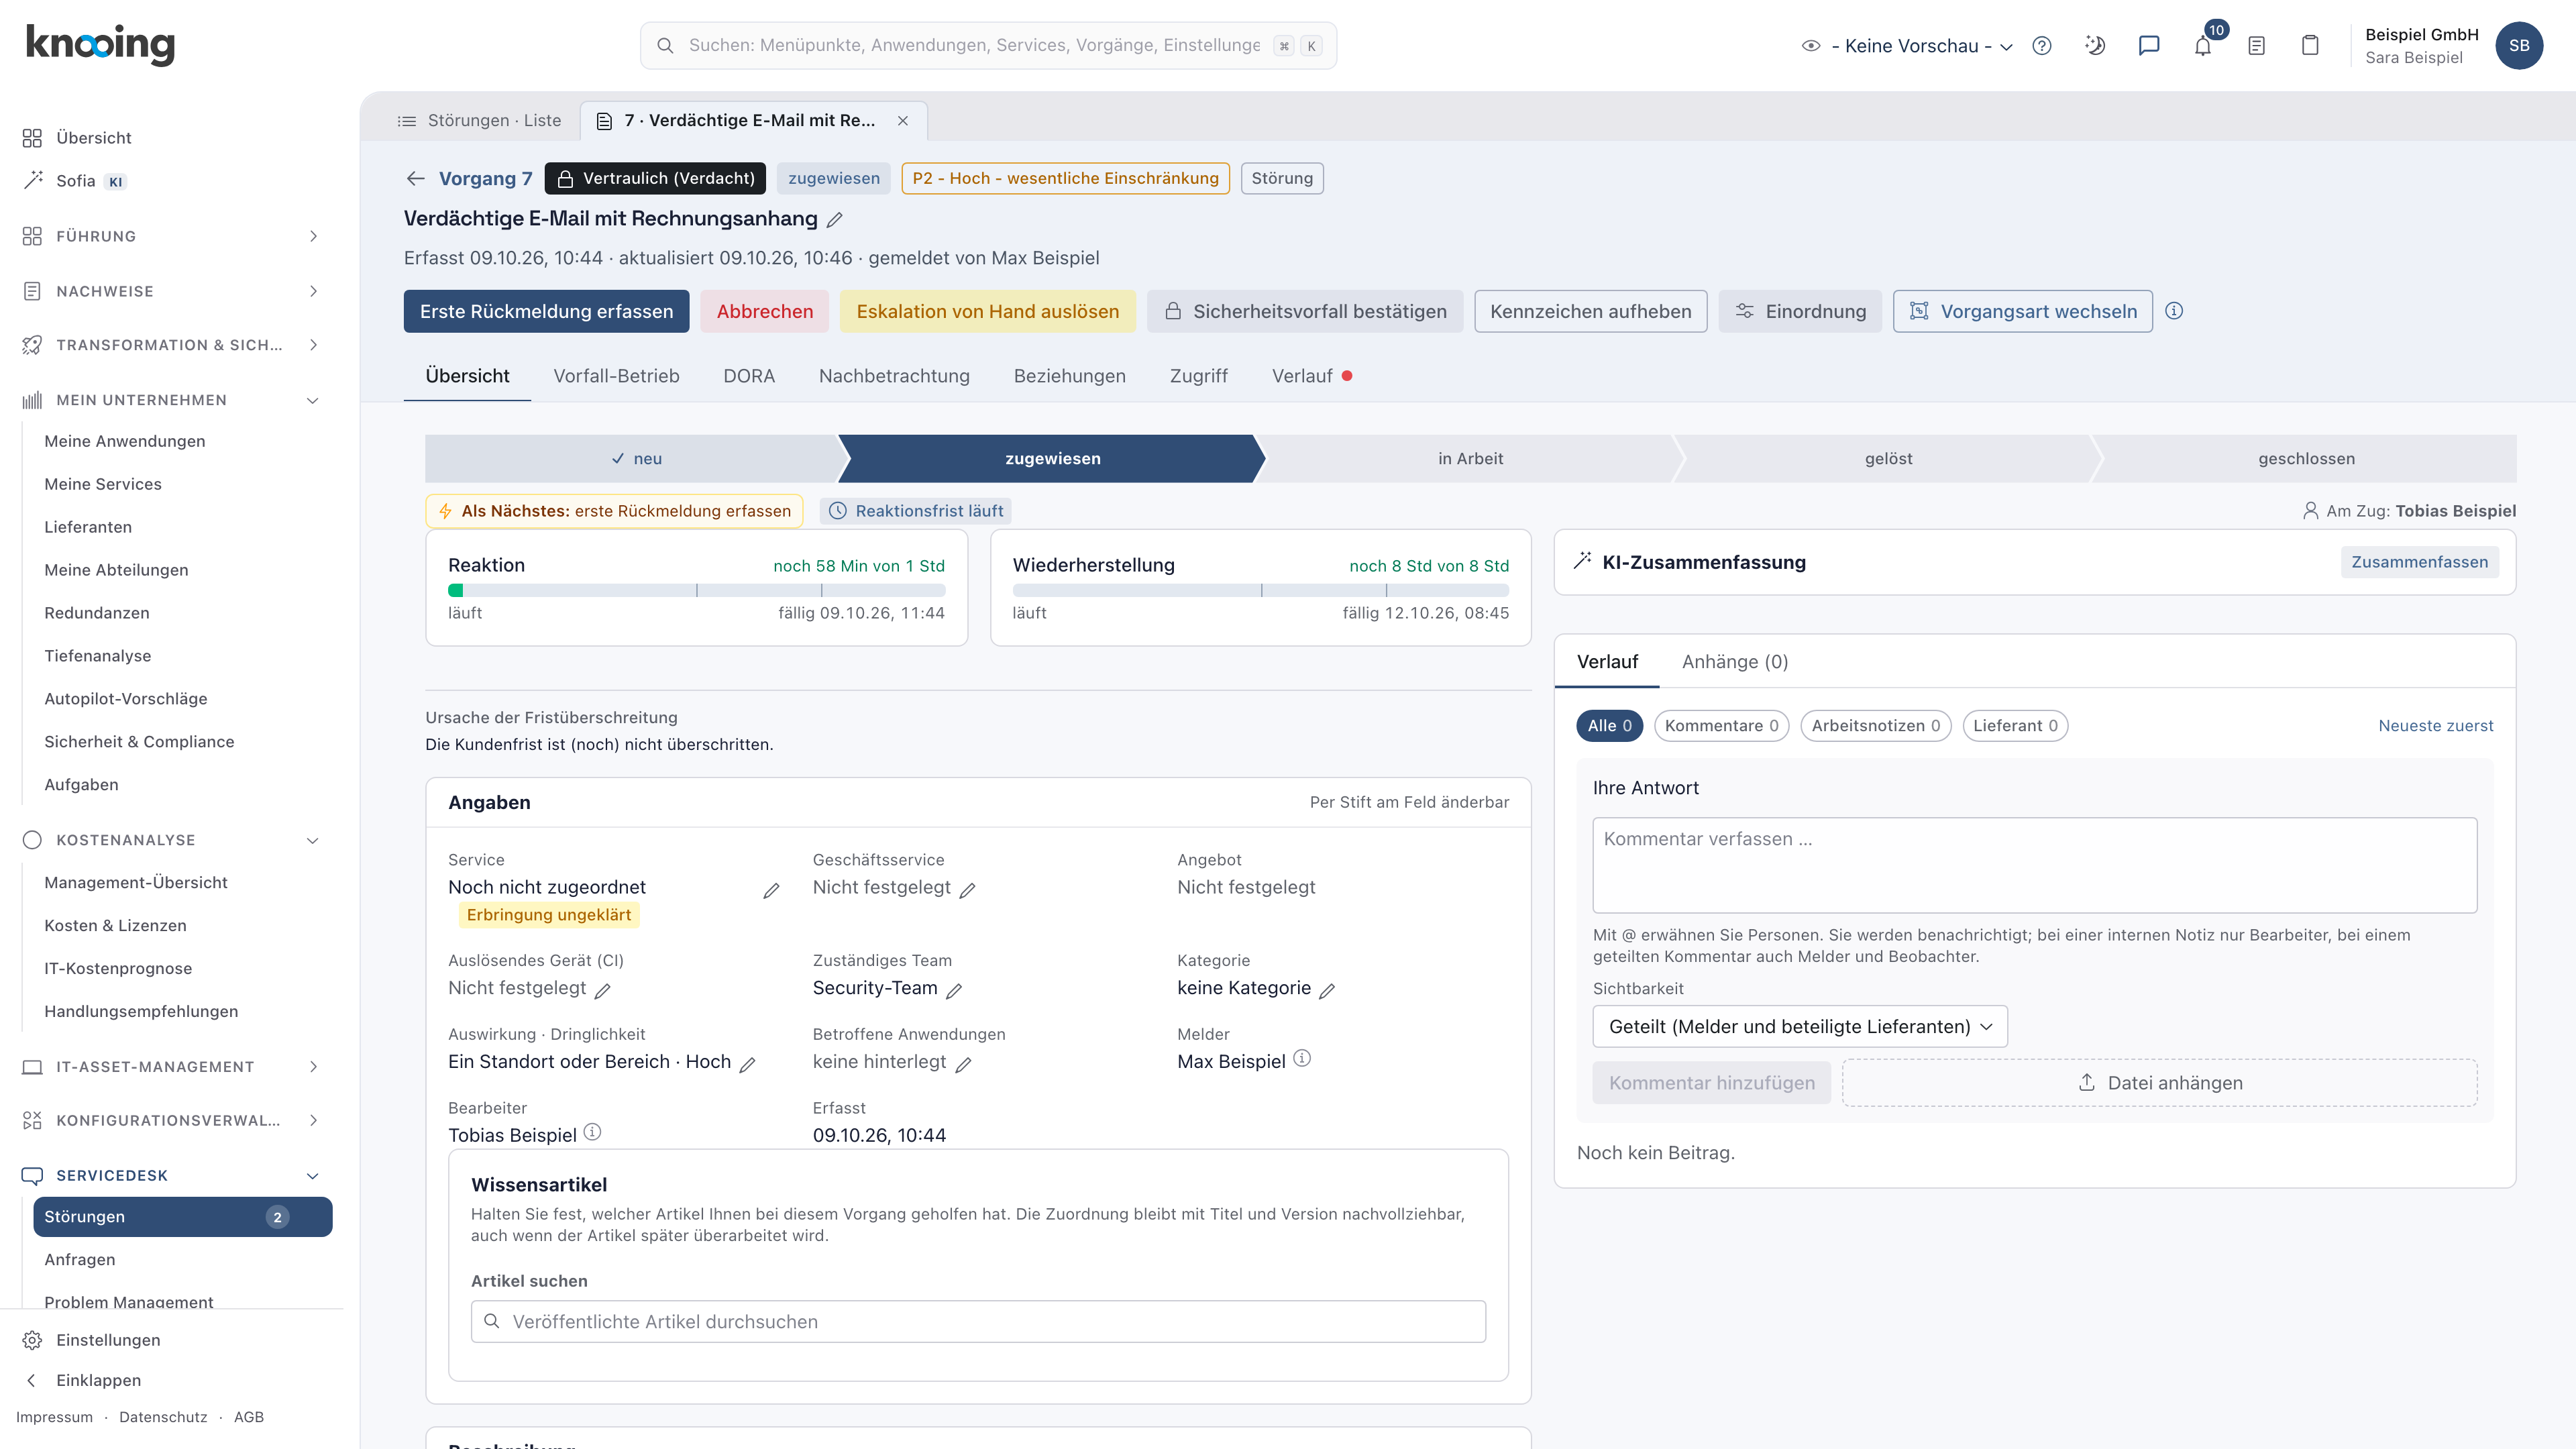This screenshot has height=1449, width=2576.
Task: Open the chat messages icon
Action: click(x=2149, y=46)
